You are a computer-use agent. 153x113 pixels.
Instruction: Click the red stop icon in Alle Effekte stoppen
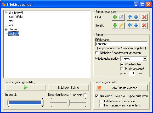point(99,88)
